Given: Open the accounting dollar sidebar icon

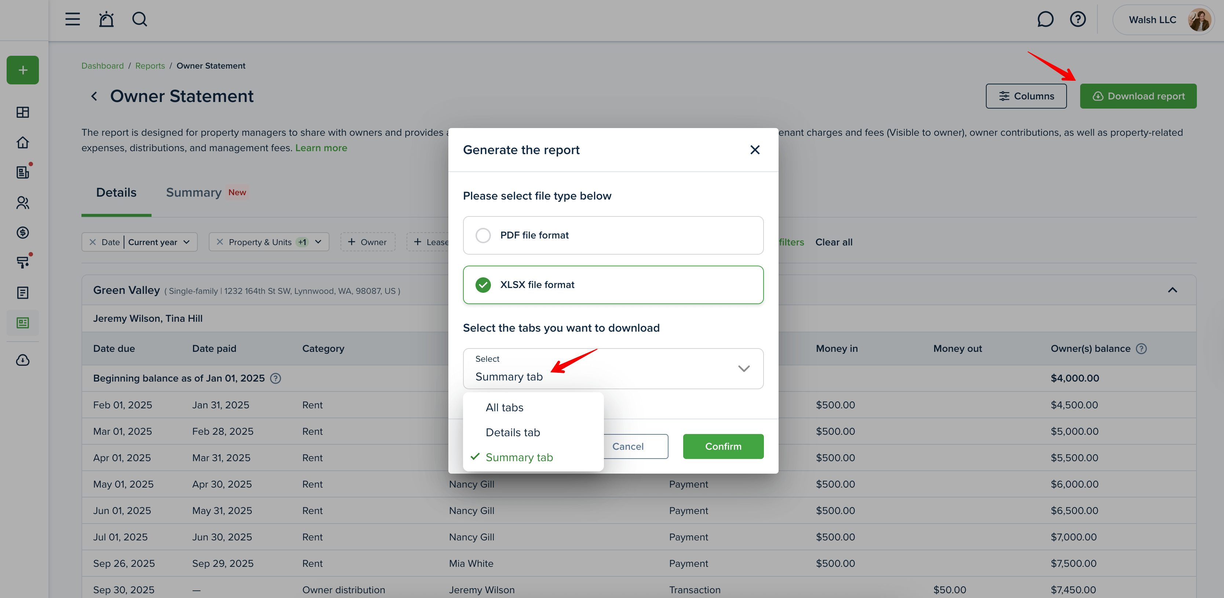Looking at the screenshot, I should tap(23, 233).
